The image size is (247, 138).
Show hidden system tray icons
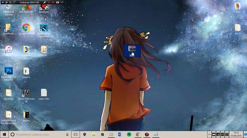209,135
